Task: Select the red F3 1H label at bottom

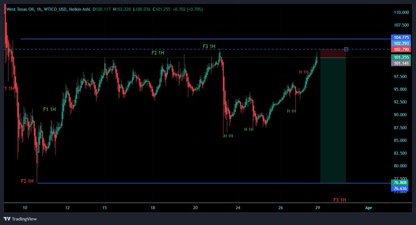Action: point(340,200)
